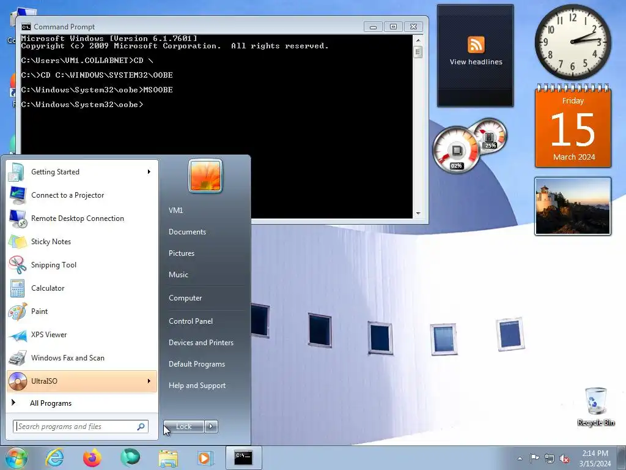Click the Paint palette icon
The height and width of the screenshot is (470, 626).
18,311
